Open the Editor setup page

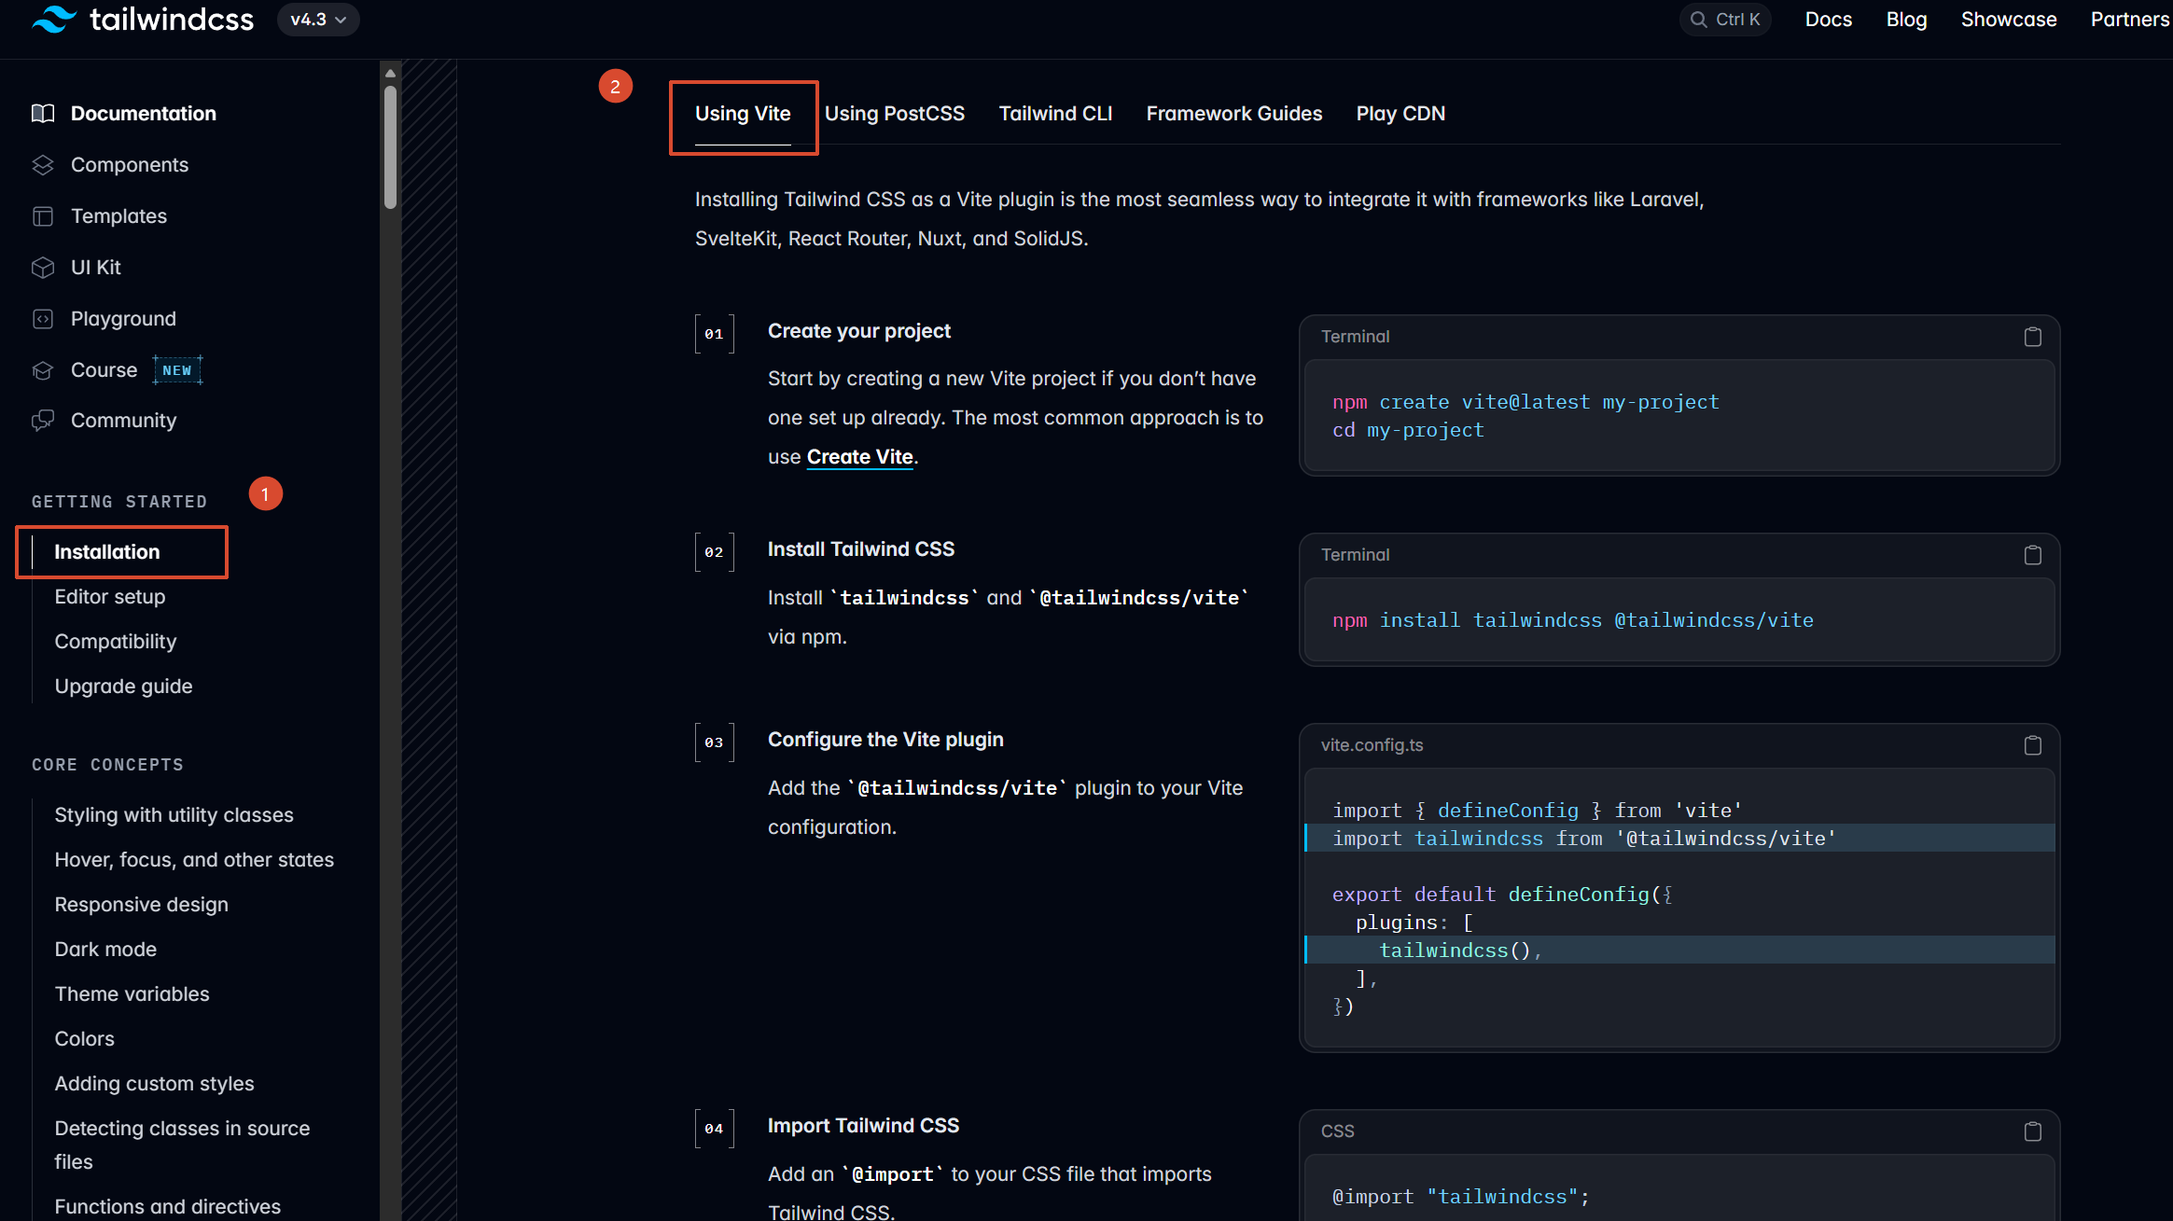click(110, 597)
